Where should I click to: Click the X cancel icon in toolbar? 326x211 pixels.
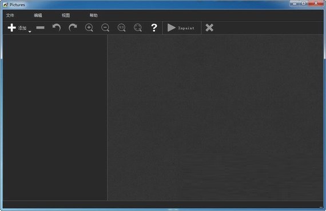coord(209,27)
